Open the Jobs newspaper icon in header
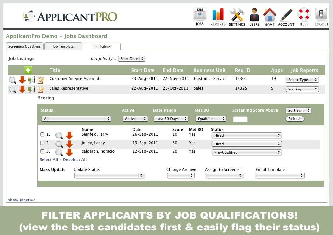333x235 pixels. coord(200,15)
